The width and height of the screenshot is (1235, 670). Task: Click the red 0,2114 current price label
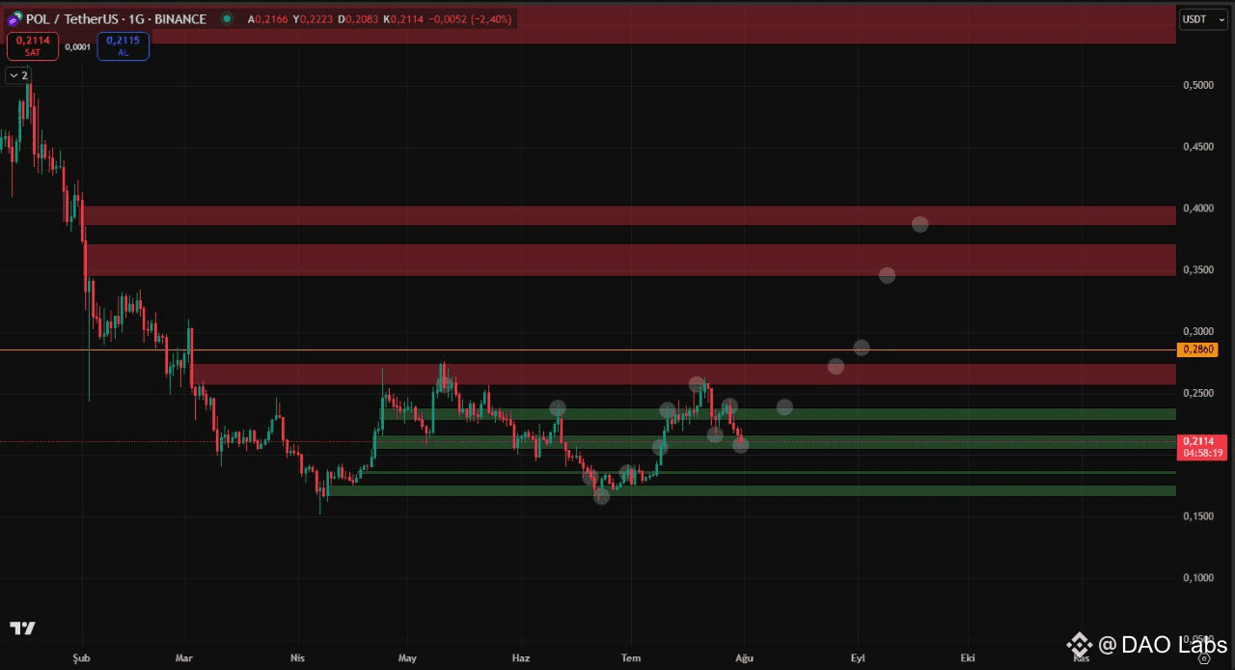(x=1202, y=447)
